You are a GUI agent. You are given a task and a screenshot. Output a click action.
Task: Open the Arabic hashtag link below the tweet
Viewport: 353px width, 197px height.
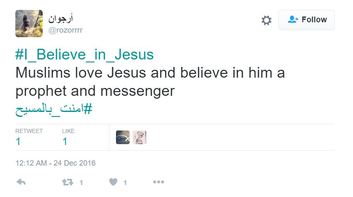click(54, 109)
